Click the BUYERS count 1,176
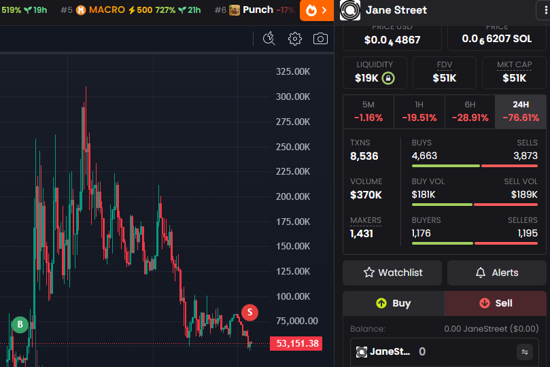 (x=422, y=233)
